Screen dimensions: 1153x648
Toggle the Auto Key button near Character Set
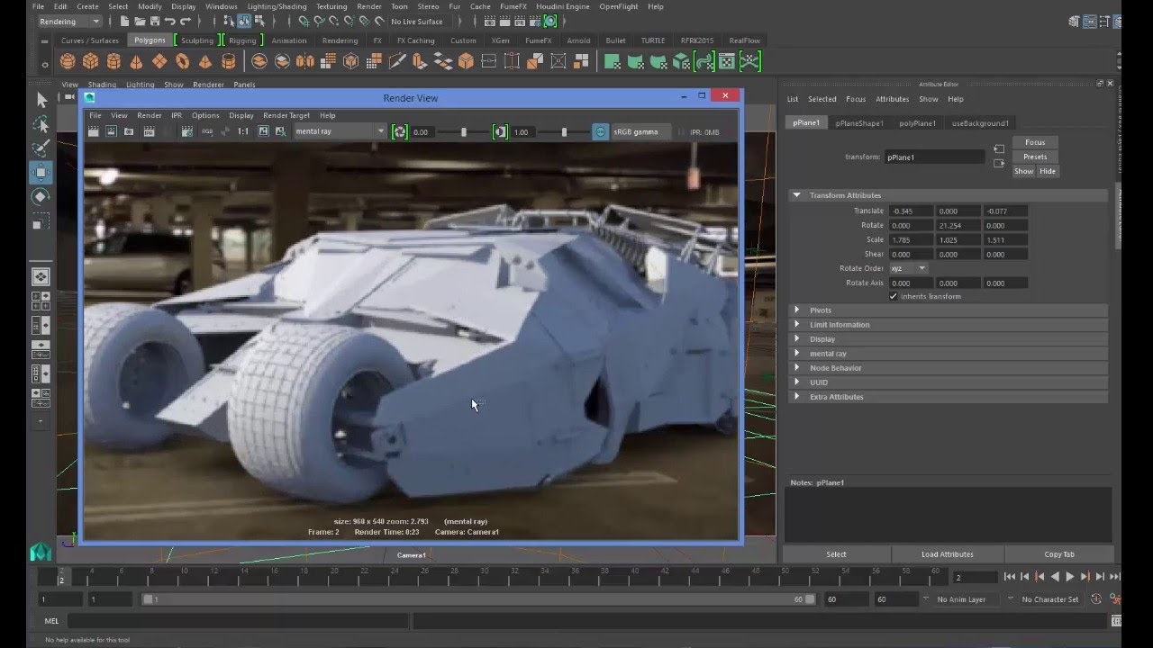(1096, 598)
